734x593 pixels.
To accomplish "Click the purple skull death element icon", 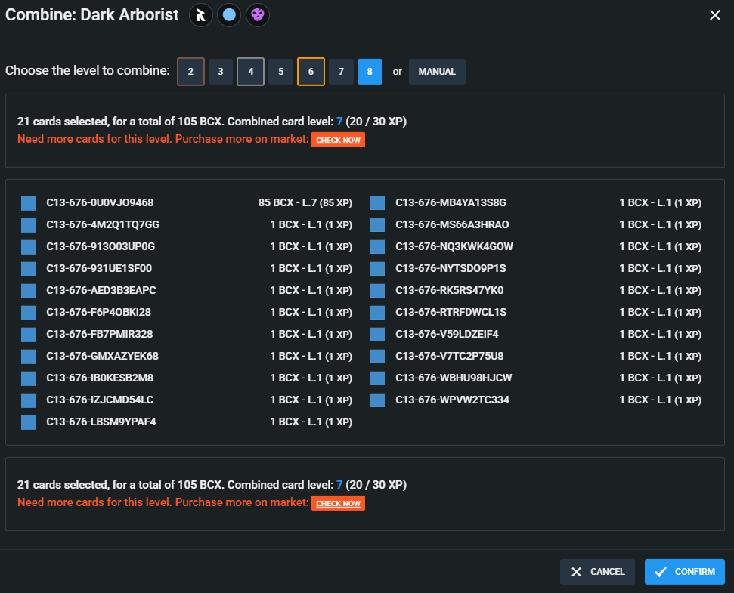I will (x=258, y=15).
